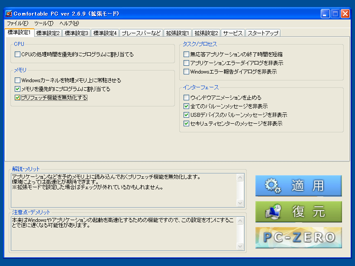Open the PC-ZERO banner link
This screenshot has width=355, height=266.
click(x=298, y=238)
